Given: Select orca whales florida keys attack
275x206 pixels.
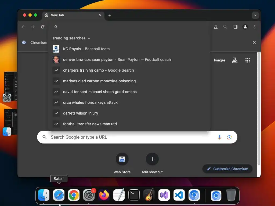Looking at the screenshot, I should coord(129,102).
